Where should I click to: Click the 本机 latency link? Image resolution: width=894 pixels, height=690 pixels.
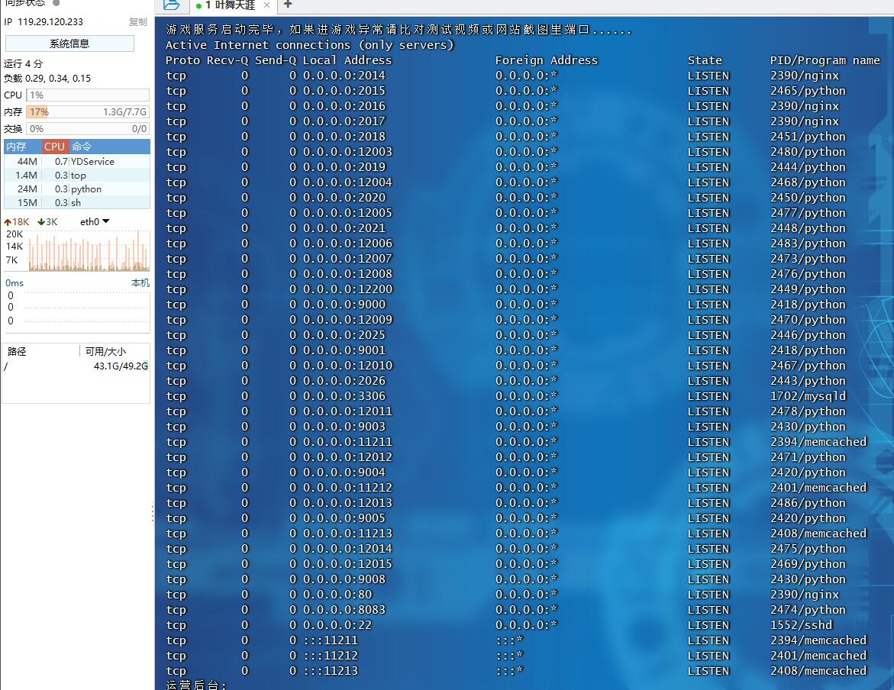tap(140, 283)
